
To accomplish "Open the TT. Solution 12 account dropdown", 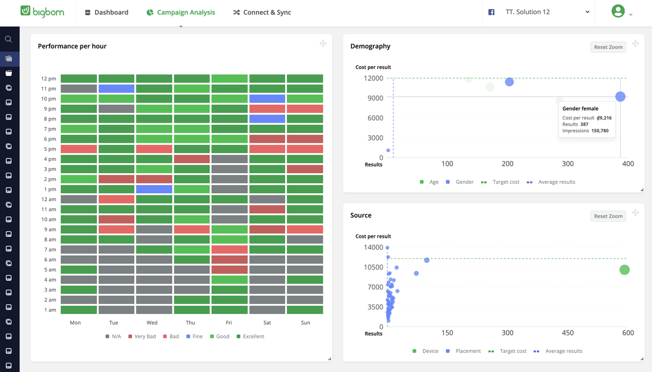I will pos(538,12).
